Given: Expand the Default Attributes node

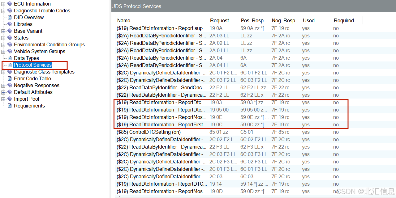Looking at the screenshot, I should tap(3, 92).
